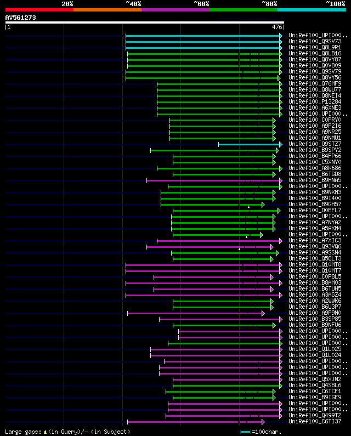Select hit label UniRef100_D0EFL7
This screenshot has height=436, width=351.
[315, 211]
